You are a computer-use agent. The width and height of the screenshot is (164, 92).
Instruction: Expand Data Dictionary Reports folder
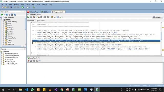point(1,56)
